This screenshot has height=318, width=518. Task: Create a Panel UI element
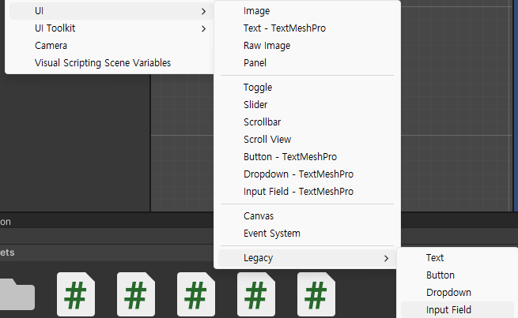(x=307, y=63)
